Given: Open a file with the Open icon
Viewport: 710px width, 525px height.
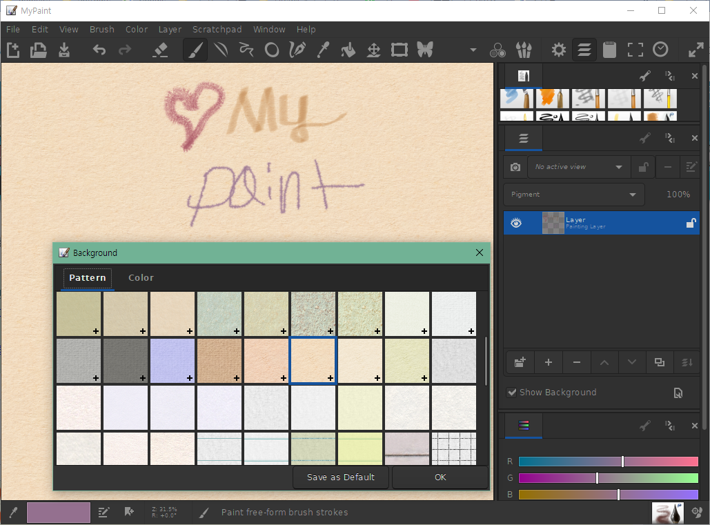Looking at the screenshot, I should pyautogui.click(x=39, y=50).
